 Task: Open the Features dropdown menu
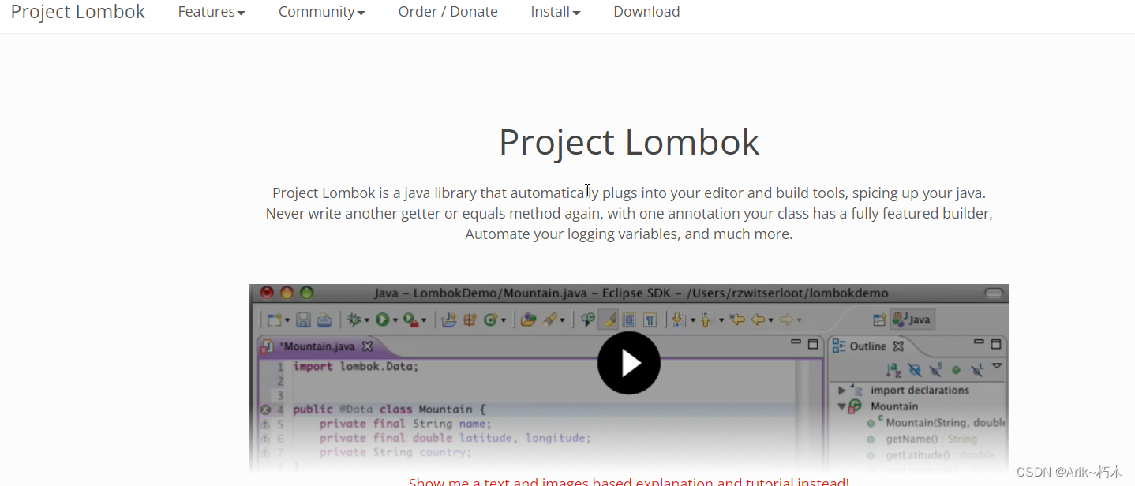tap(212, 12)
